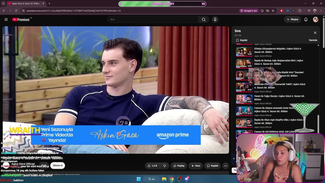Open YouTube notifications bell
Screen dimensions: 325x183
[306, 20]
